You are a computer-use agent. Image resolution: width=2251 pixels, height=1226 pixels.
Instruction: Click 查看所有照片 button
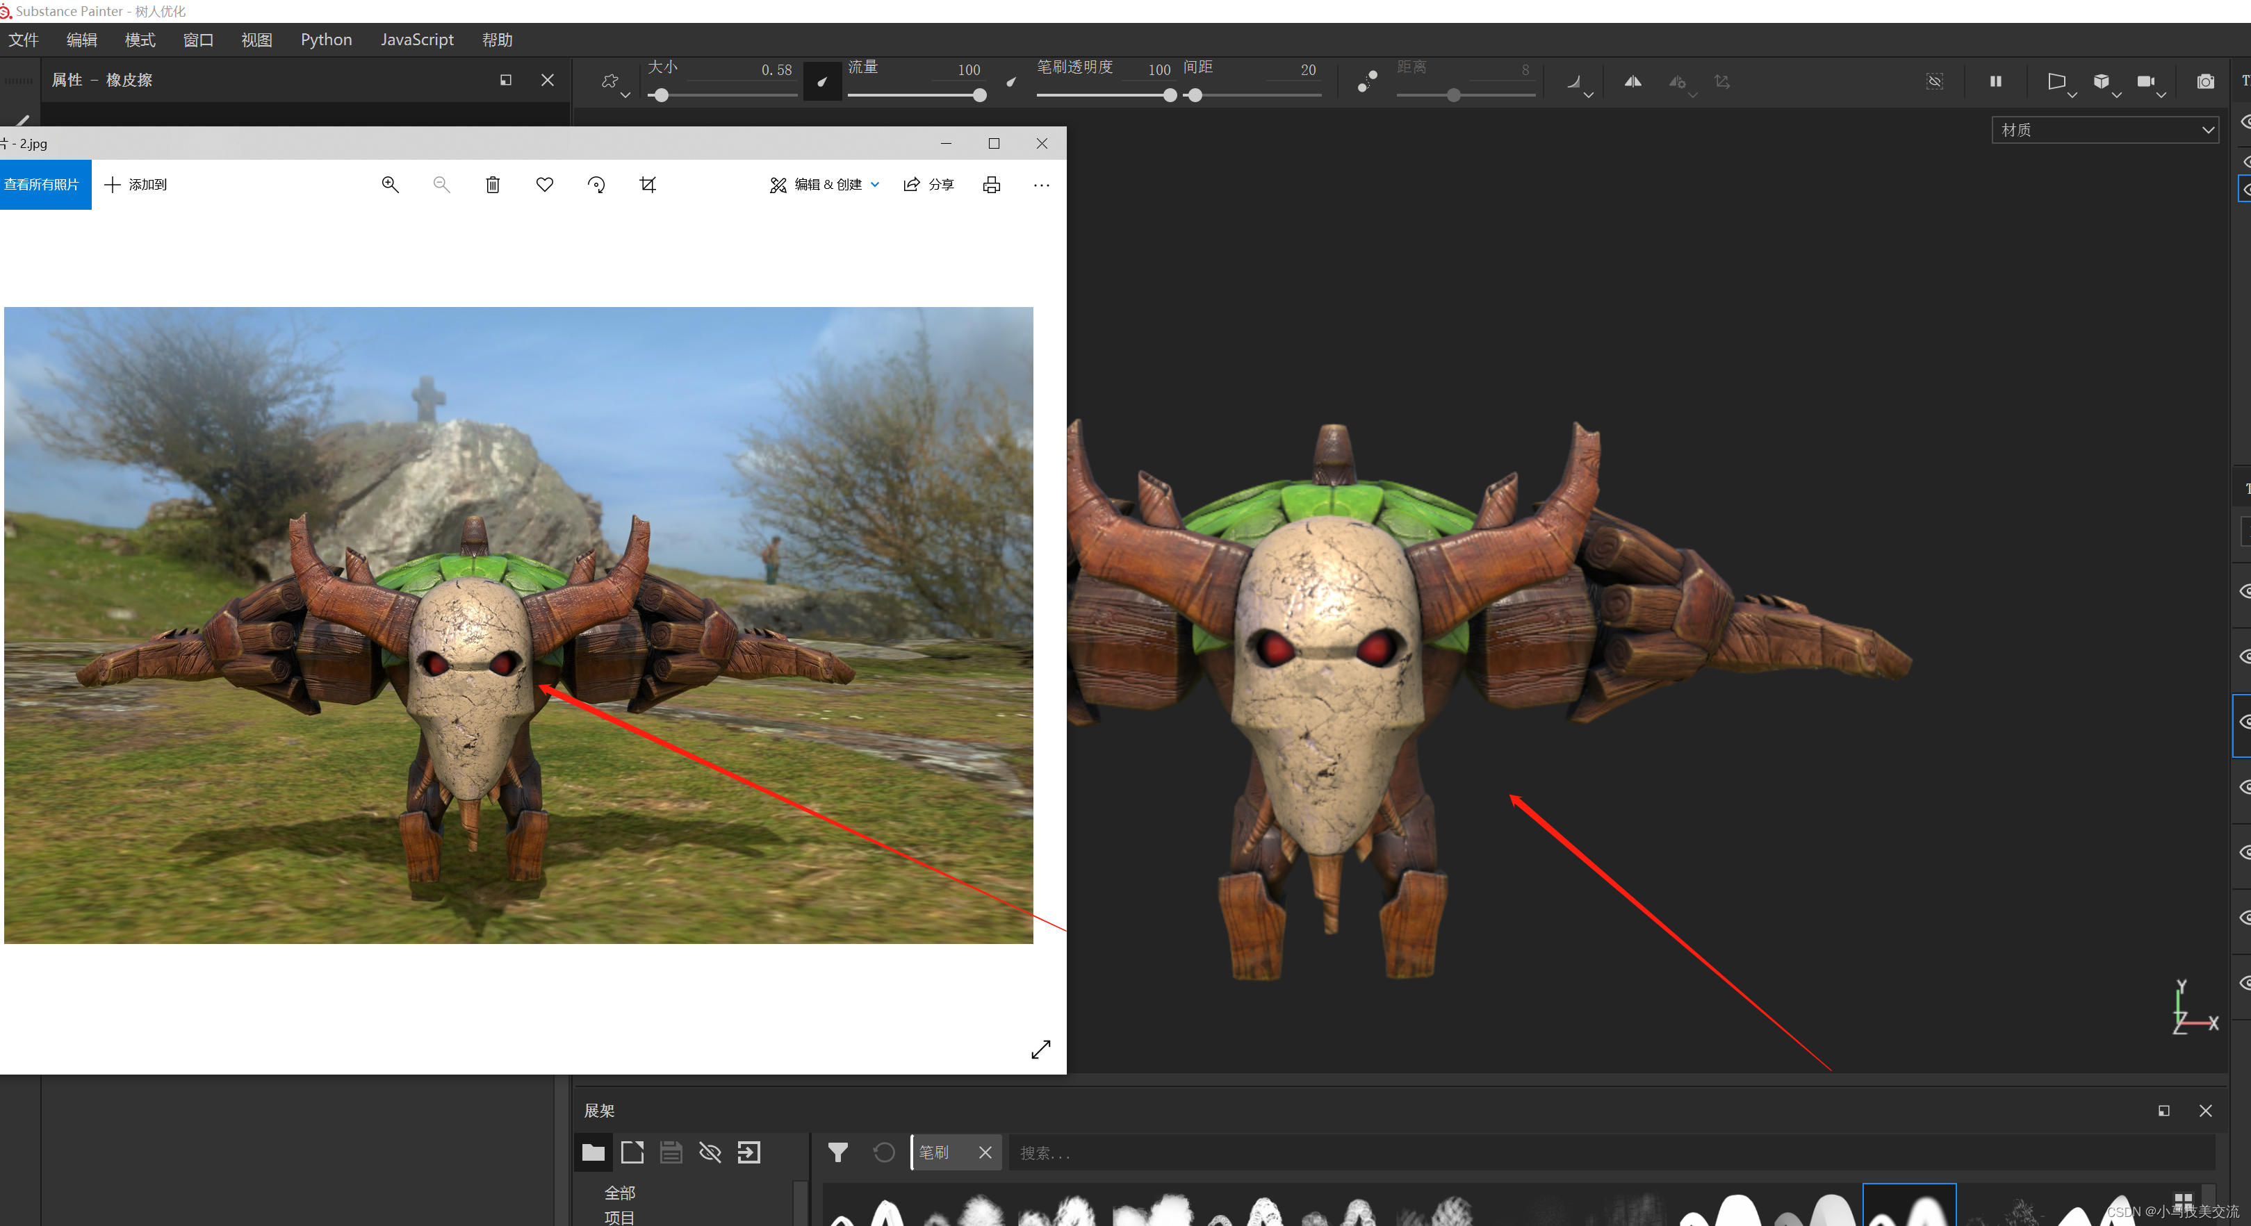(43, 184)
